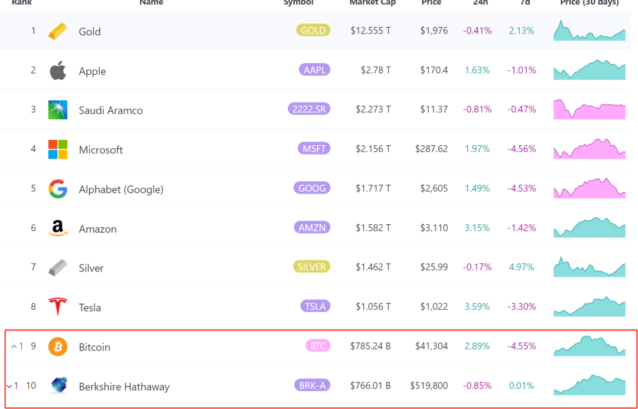Screen dimensions: 638x409
Task: Select the BTC symbol badge
Action: click(x=318, y=346)
